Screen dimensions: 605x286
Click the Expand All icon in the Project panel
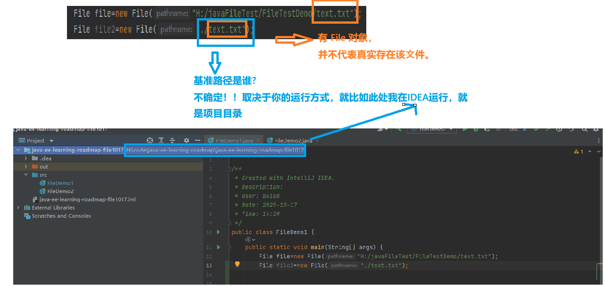point(161,140)
